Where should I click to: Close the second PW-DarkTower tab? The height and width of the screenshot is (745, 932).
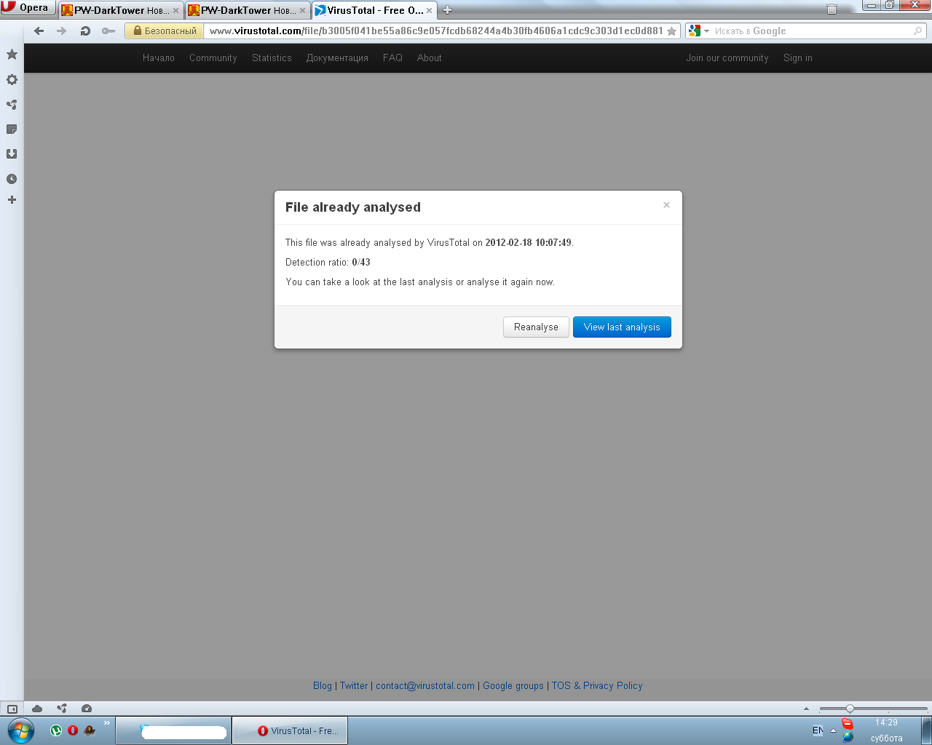(302, 10)
